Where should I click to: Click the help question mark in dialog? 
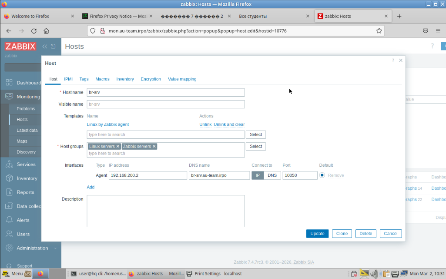coord(393,61)
